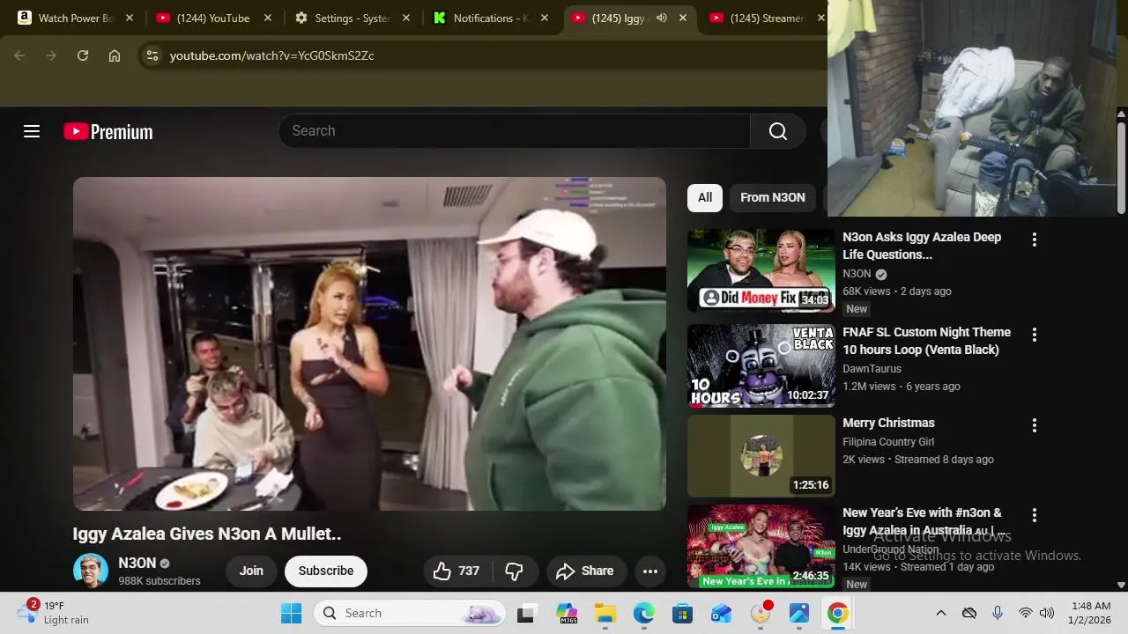Open Merry Christmas video thumbnail

click(761, 456)
